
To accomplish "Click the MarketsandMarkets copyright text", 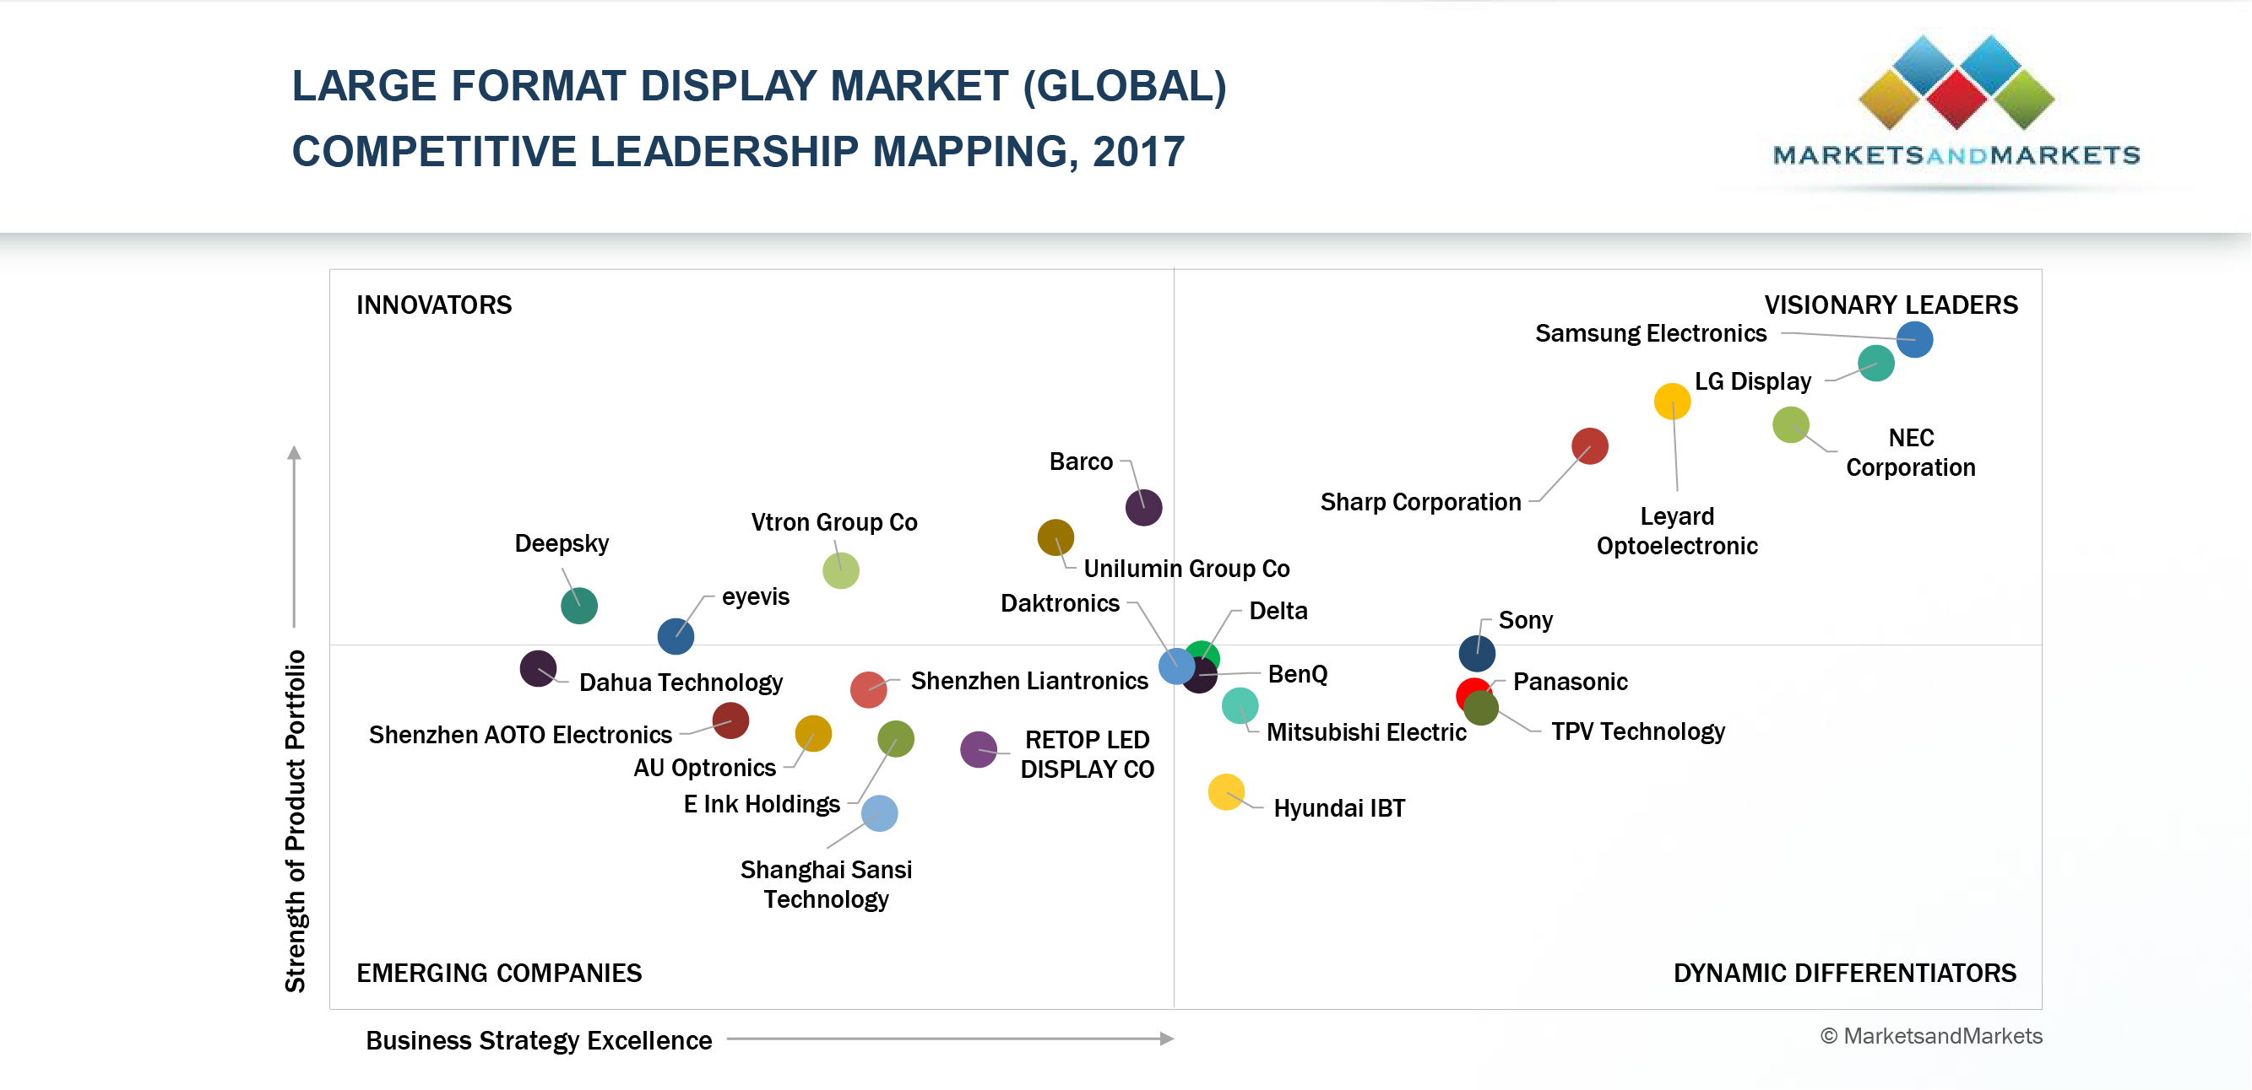I will [1930, 1036].
